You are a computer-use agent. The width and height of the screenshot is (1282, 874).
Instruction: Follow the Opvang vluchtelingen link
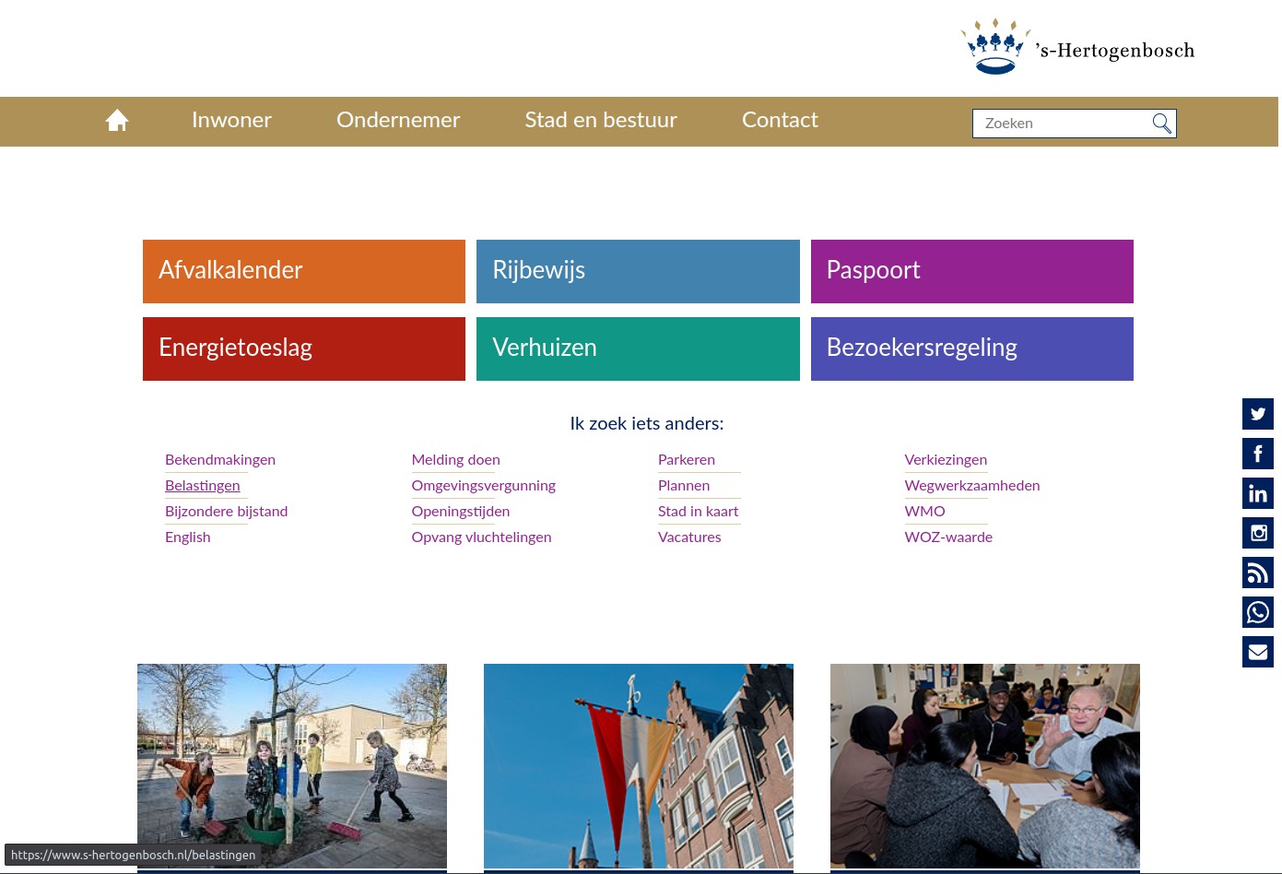coord(482,537)
